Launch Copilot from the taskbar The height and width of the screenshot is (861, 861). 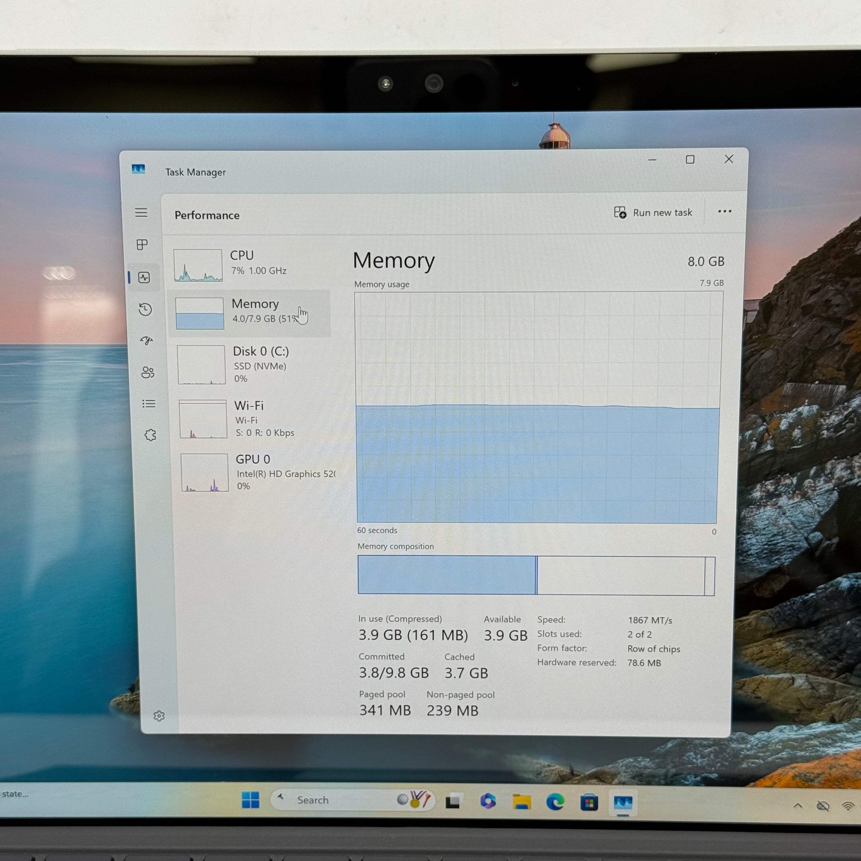(488, 801)
